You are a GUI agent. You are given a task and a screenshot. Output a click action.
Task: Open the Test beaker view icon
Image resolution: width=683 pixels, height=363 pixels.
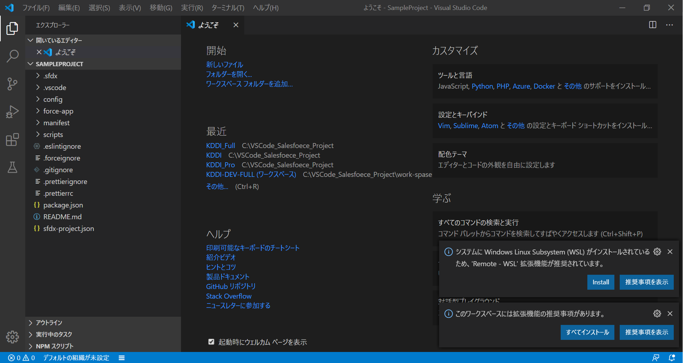click(x=12, y=167)
